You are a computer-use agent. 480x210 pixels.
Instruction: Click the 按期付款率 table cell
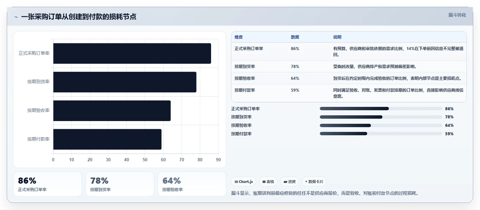point(245,90)
